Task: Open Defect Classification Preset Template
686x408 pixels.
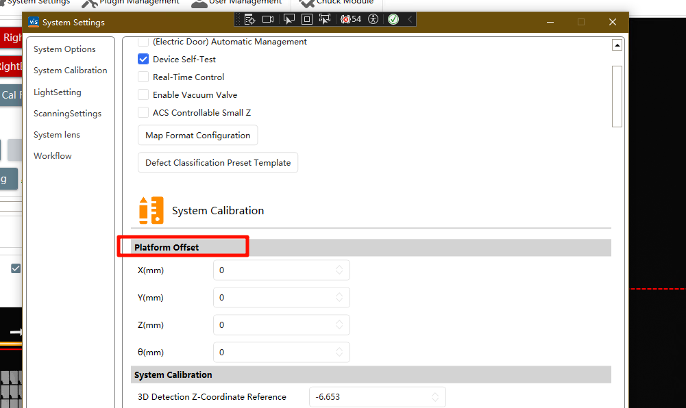Action: pyautogui.click(x=218, y=162)
